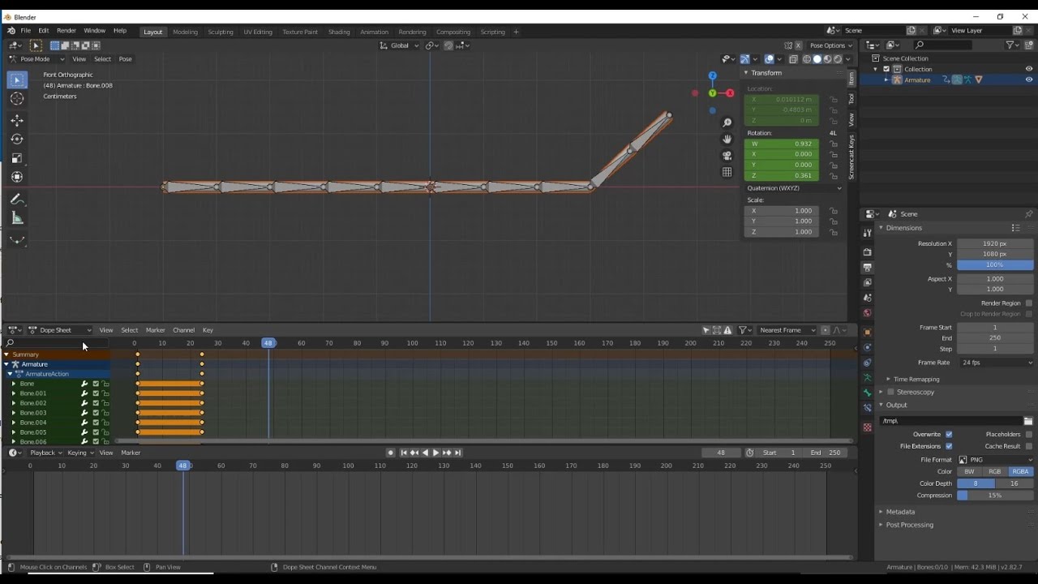Open the Tool properties tab icon

[867, 233]
